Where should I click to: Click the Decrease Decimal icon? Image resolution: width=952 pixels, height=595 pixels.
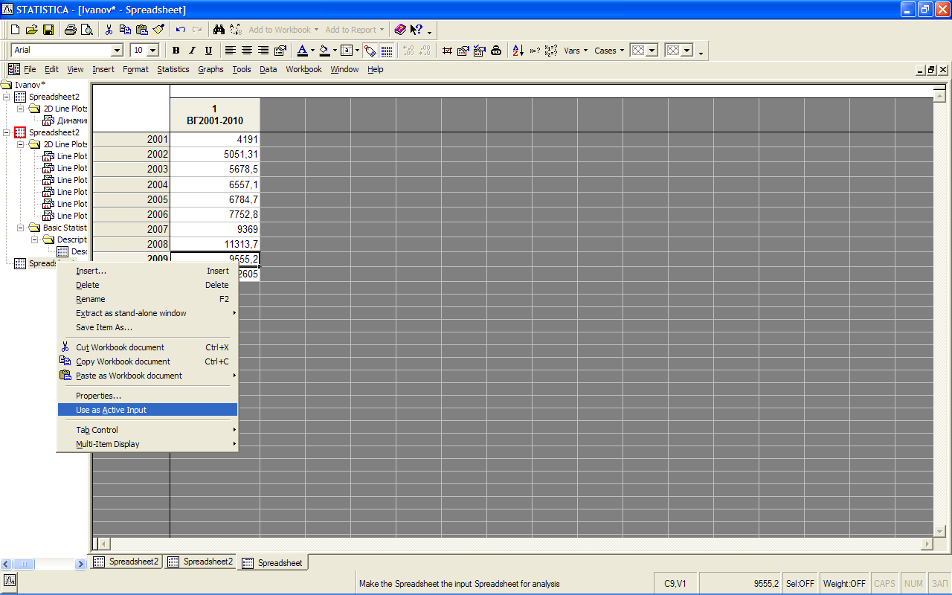pyautogui.click(x=425, y=51)
